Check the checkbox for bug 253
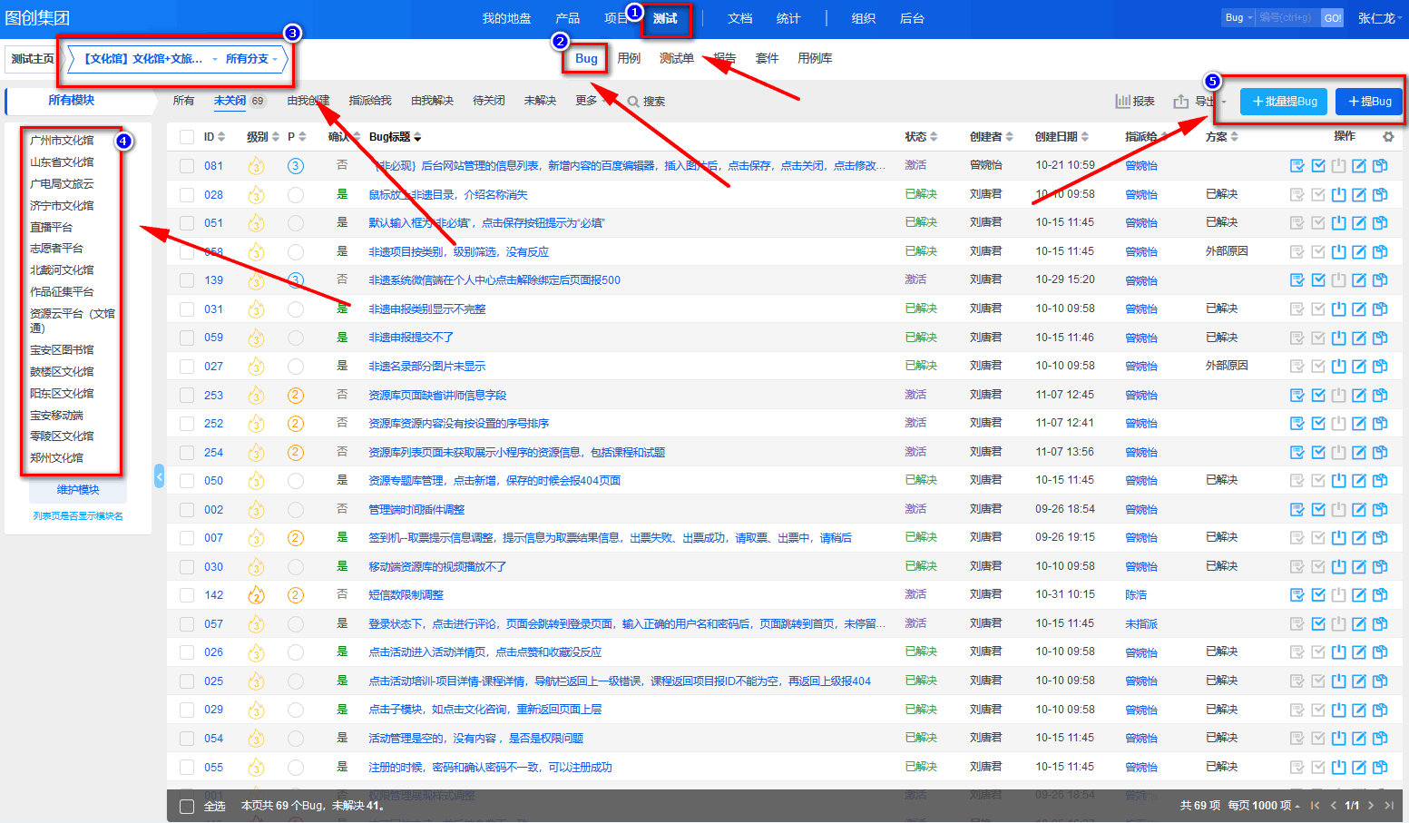 point(187,395)
